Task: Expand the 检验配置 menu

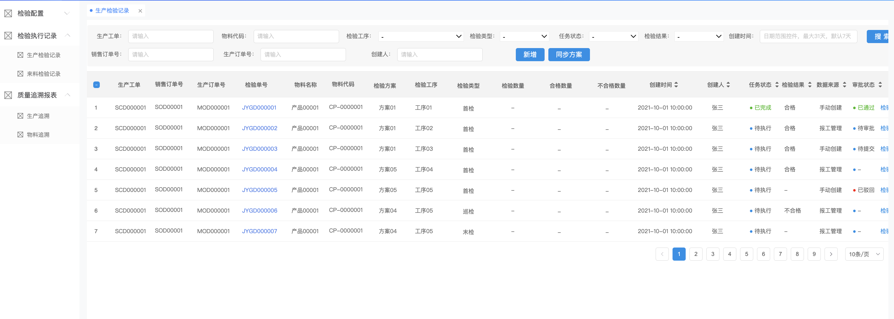Action: pyautogui.click(x=67, y=13)
